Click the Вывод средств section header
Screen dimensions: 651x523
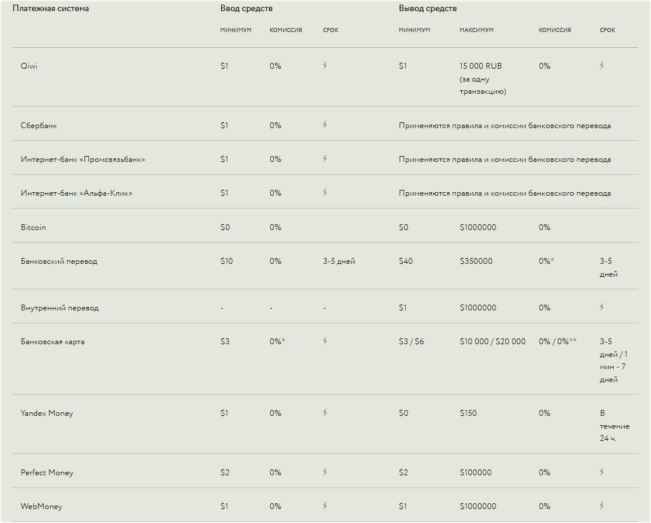427,9
